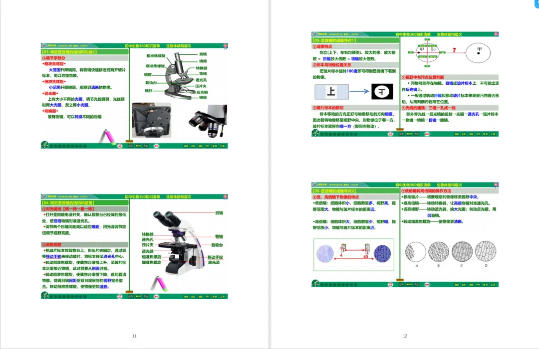Select field-of-view image D on page 12
The width and height of the screenshot is (539, 349).
[x=485, y=252]
